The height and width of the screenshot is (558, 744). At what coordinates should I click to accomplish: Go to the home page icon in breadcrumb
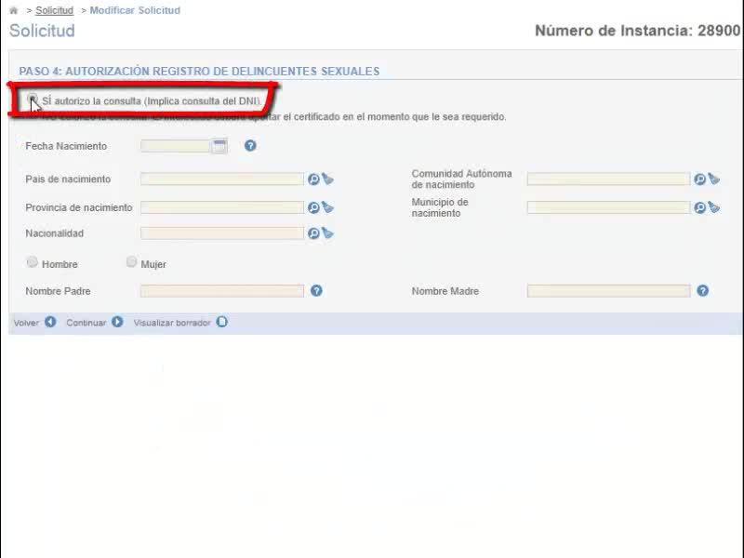[x=14, y=10]
